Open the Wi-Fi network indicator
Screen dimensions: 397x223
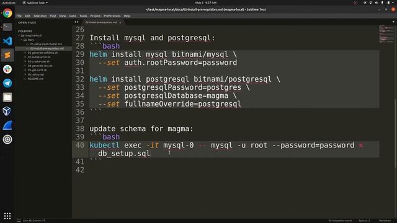(370, 2)
